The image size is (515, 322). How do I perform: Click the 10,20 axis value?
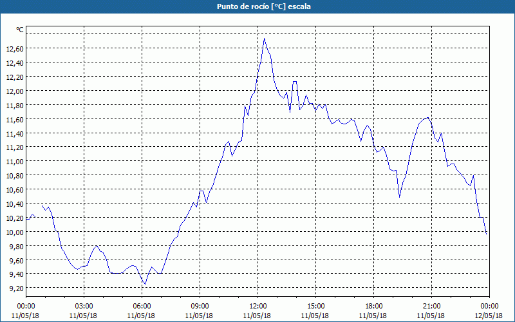pyautogui.click(x=15, y=218)
